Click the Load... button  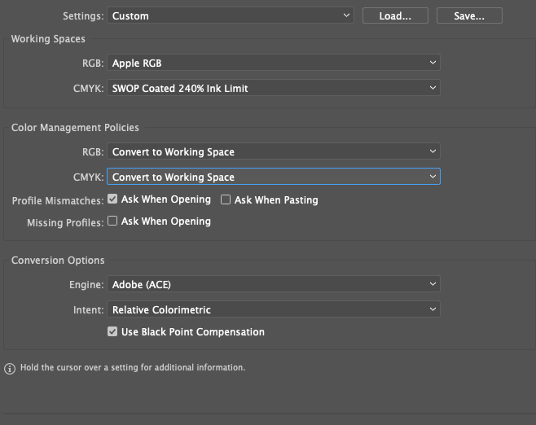(395, 15)
